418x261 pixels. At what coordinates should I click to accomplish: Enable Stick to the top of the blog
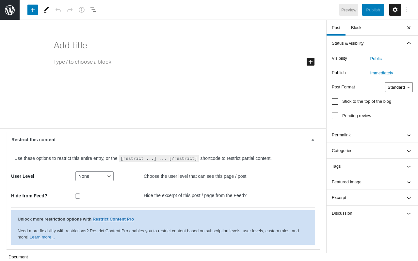pyautogui.click(x=335, y=101)
